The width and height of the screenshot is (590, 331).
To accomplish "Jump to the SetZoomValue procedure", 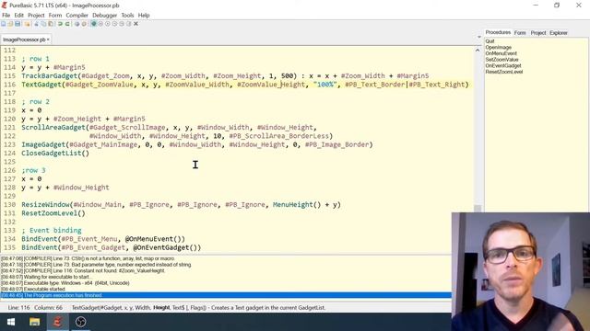I will tap(501, 59).
